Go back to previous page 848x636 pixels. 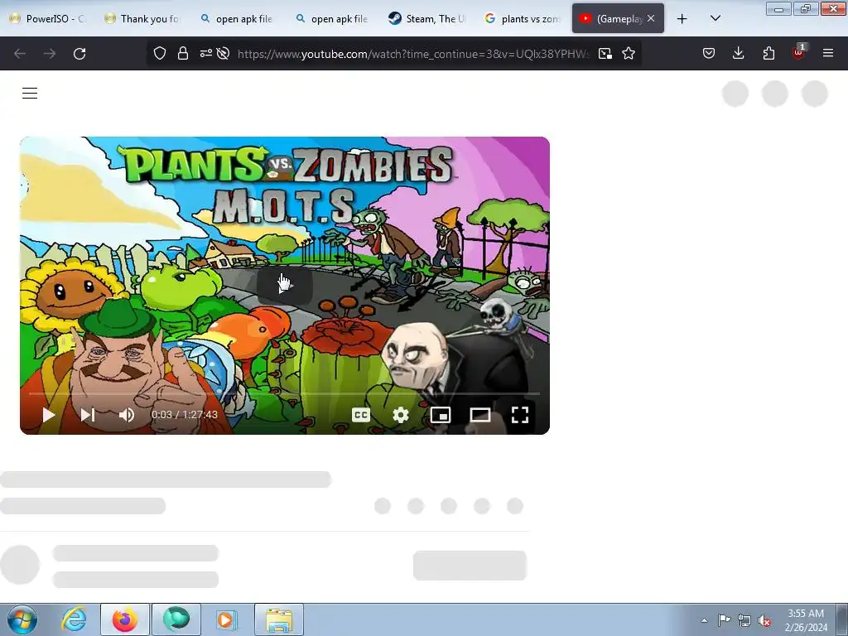[x=20, y=54]
